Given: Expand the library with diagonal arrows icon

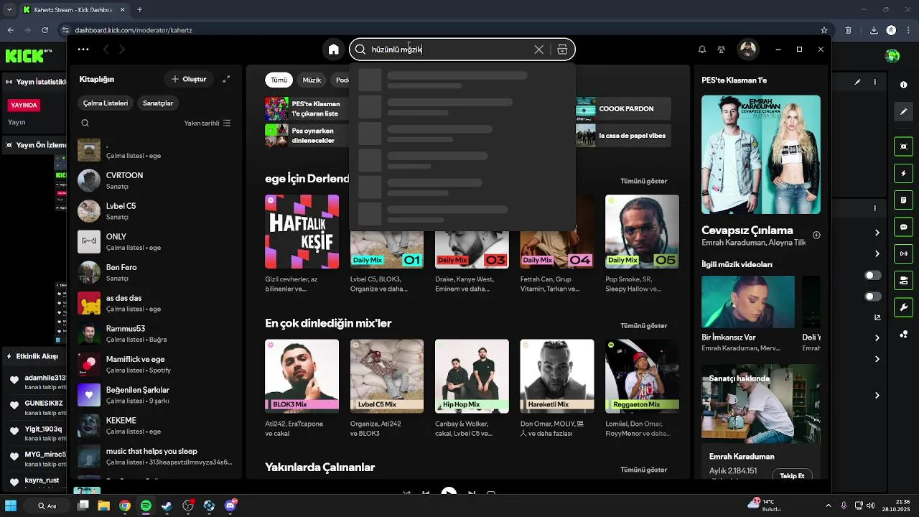Looking at the screenshot, I should (226, 79).
